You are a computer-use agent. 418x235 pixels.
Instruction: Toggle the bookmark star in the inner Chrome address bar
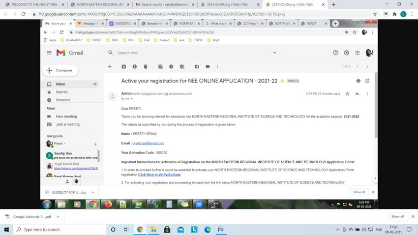(x=354, y=32)
